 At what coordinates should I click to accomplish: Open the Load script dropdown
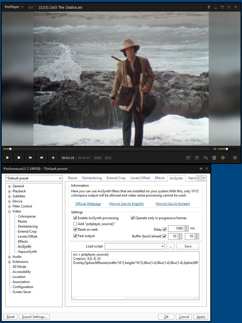[x=135, y=246]
